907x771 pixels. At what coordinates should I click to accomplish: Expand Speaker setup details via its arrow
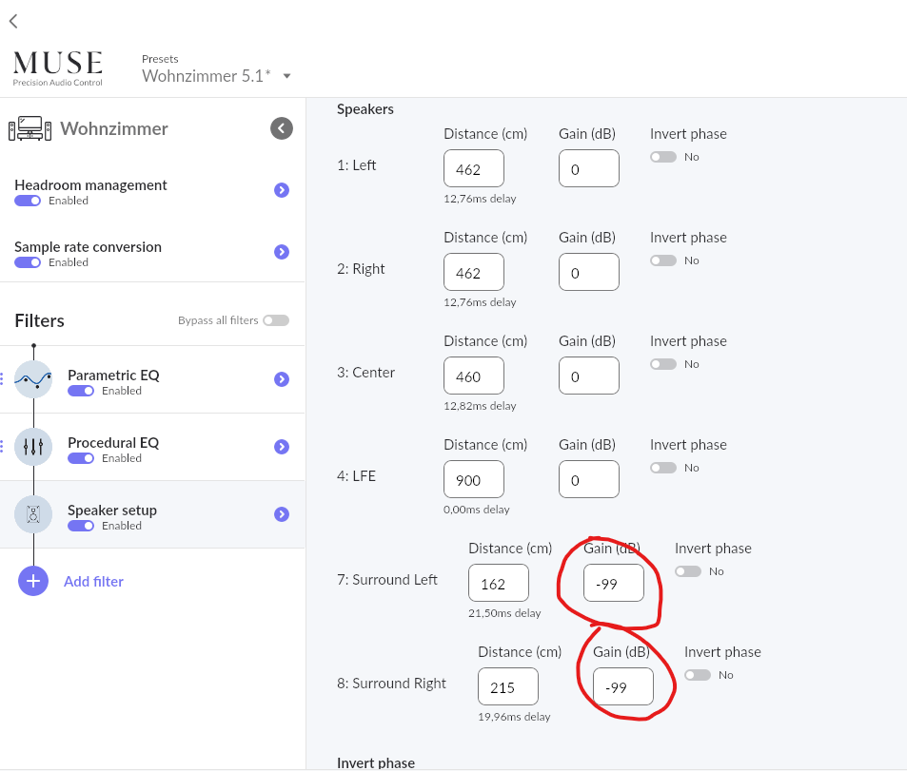(x=281, y=514)
